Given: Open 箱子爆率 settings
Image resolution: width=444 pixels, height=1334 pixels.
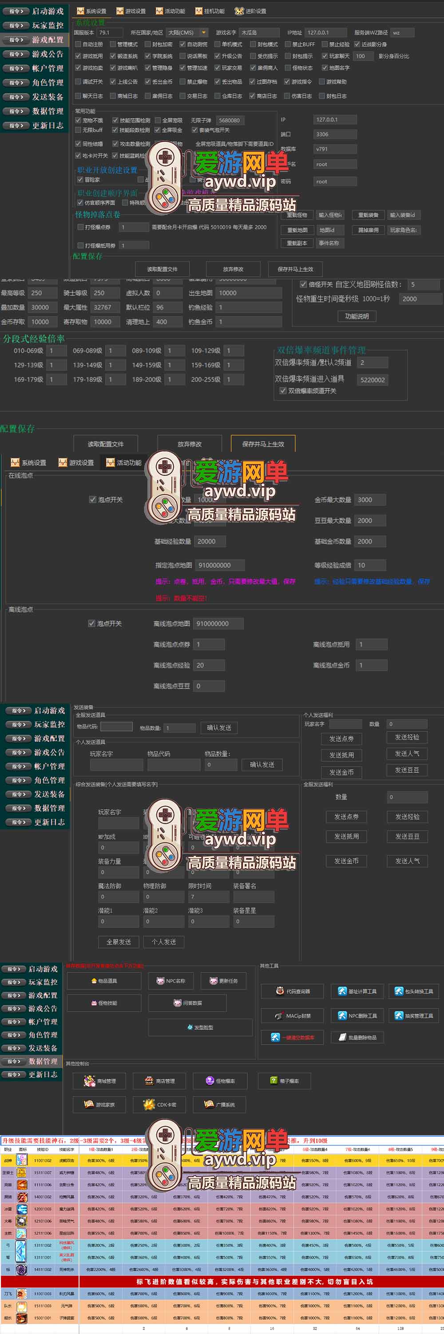Looking at the screenshot, I should [x=284, y=1081].
